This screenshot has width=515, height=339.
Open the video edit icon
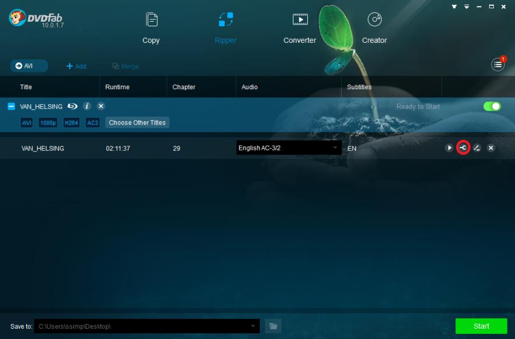click(x=477, y=148)
